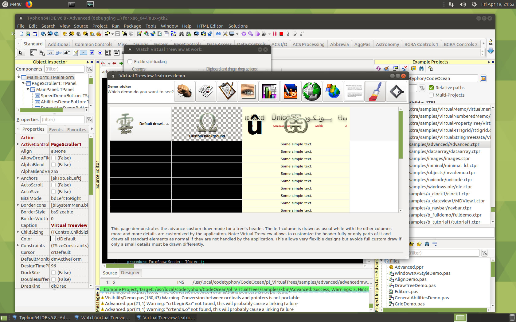Expand the Constraints property
Image resolution: width=516 pixels, height=322 pixels.
18,245
